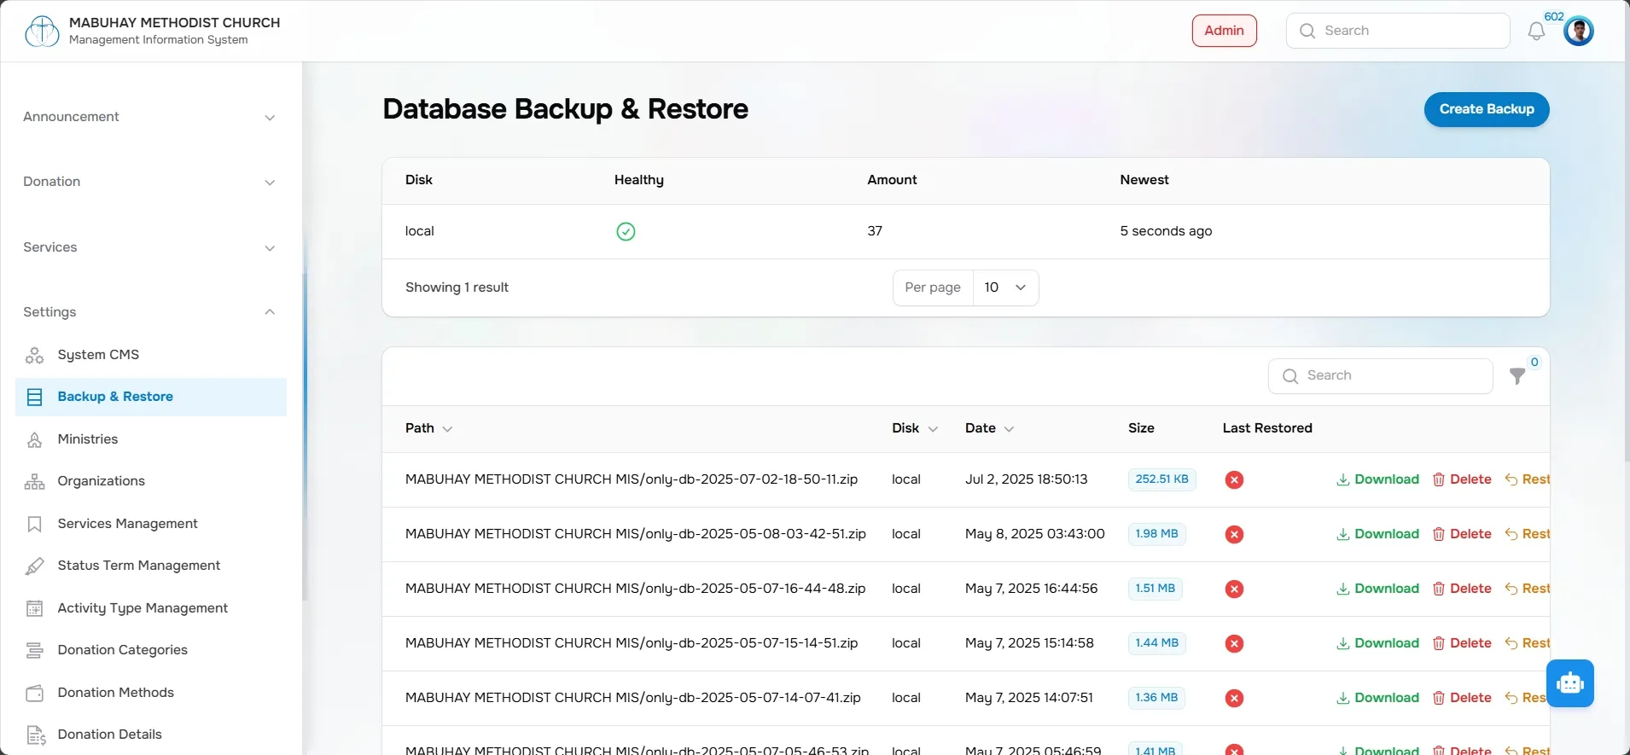The height and width of the screenshot is (755, 1630).
Task: Open the notifications bell
Action: pos(1536,32)
